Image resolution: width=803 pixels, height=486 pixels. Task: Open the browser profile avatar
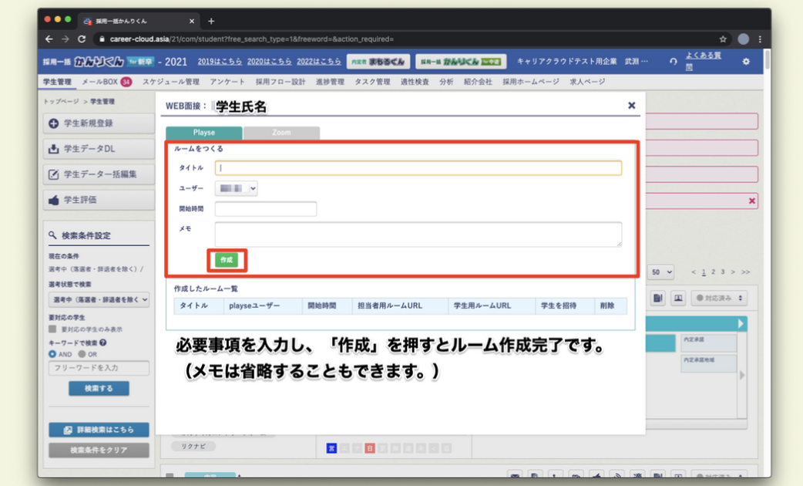(744, 39)
